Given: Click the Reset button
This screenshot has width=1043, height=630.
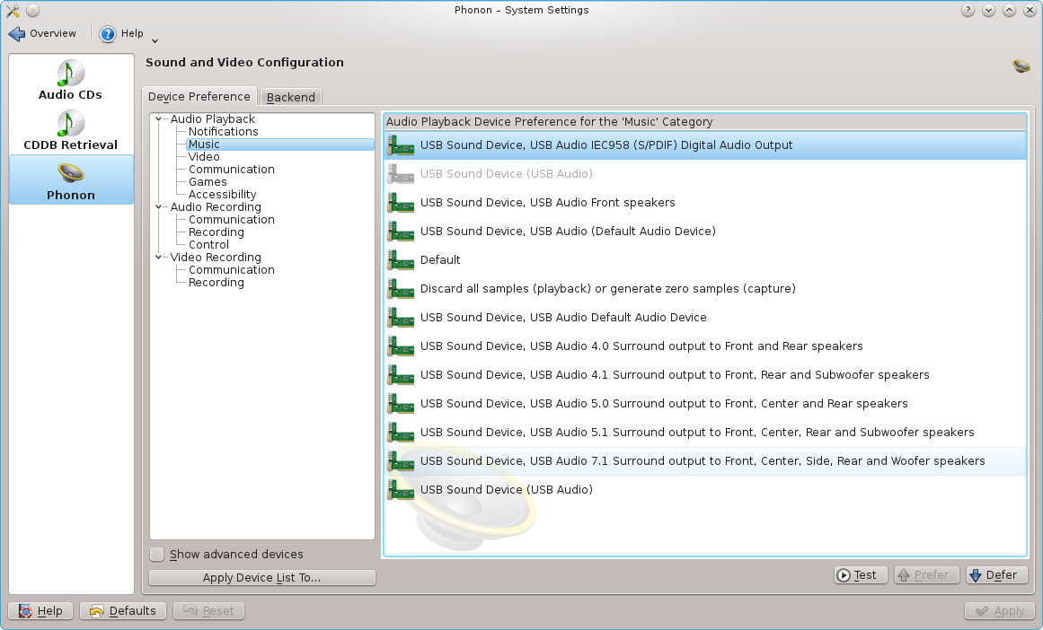Looking at the screenshot, I should [x=208, y=611].
